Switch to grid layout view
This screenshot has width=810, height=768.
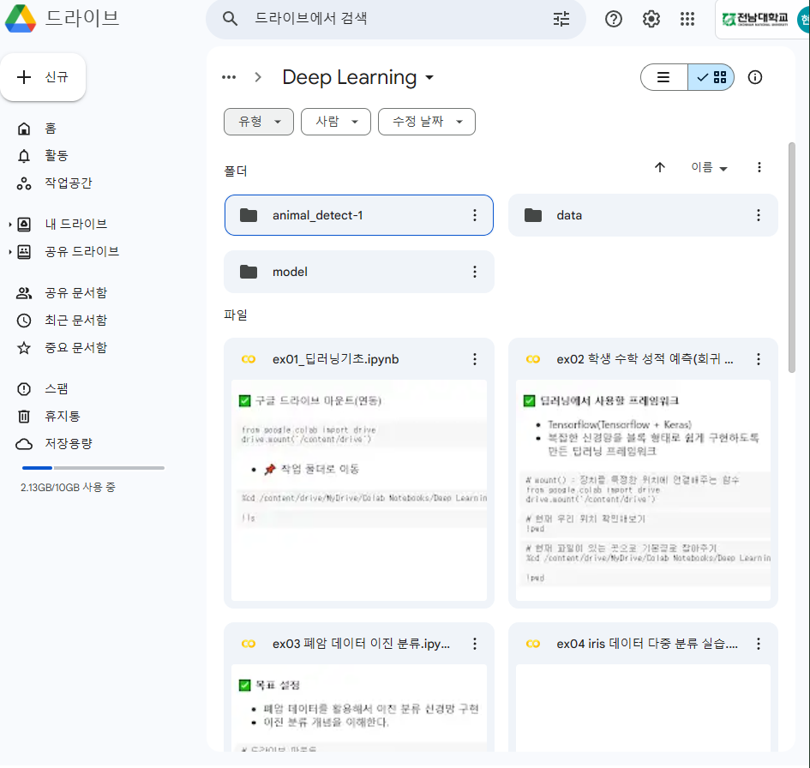point(711,77)
